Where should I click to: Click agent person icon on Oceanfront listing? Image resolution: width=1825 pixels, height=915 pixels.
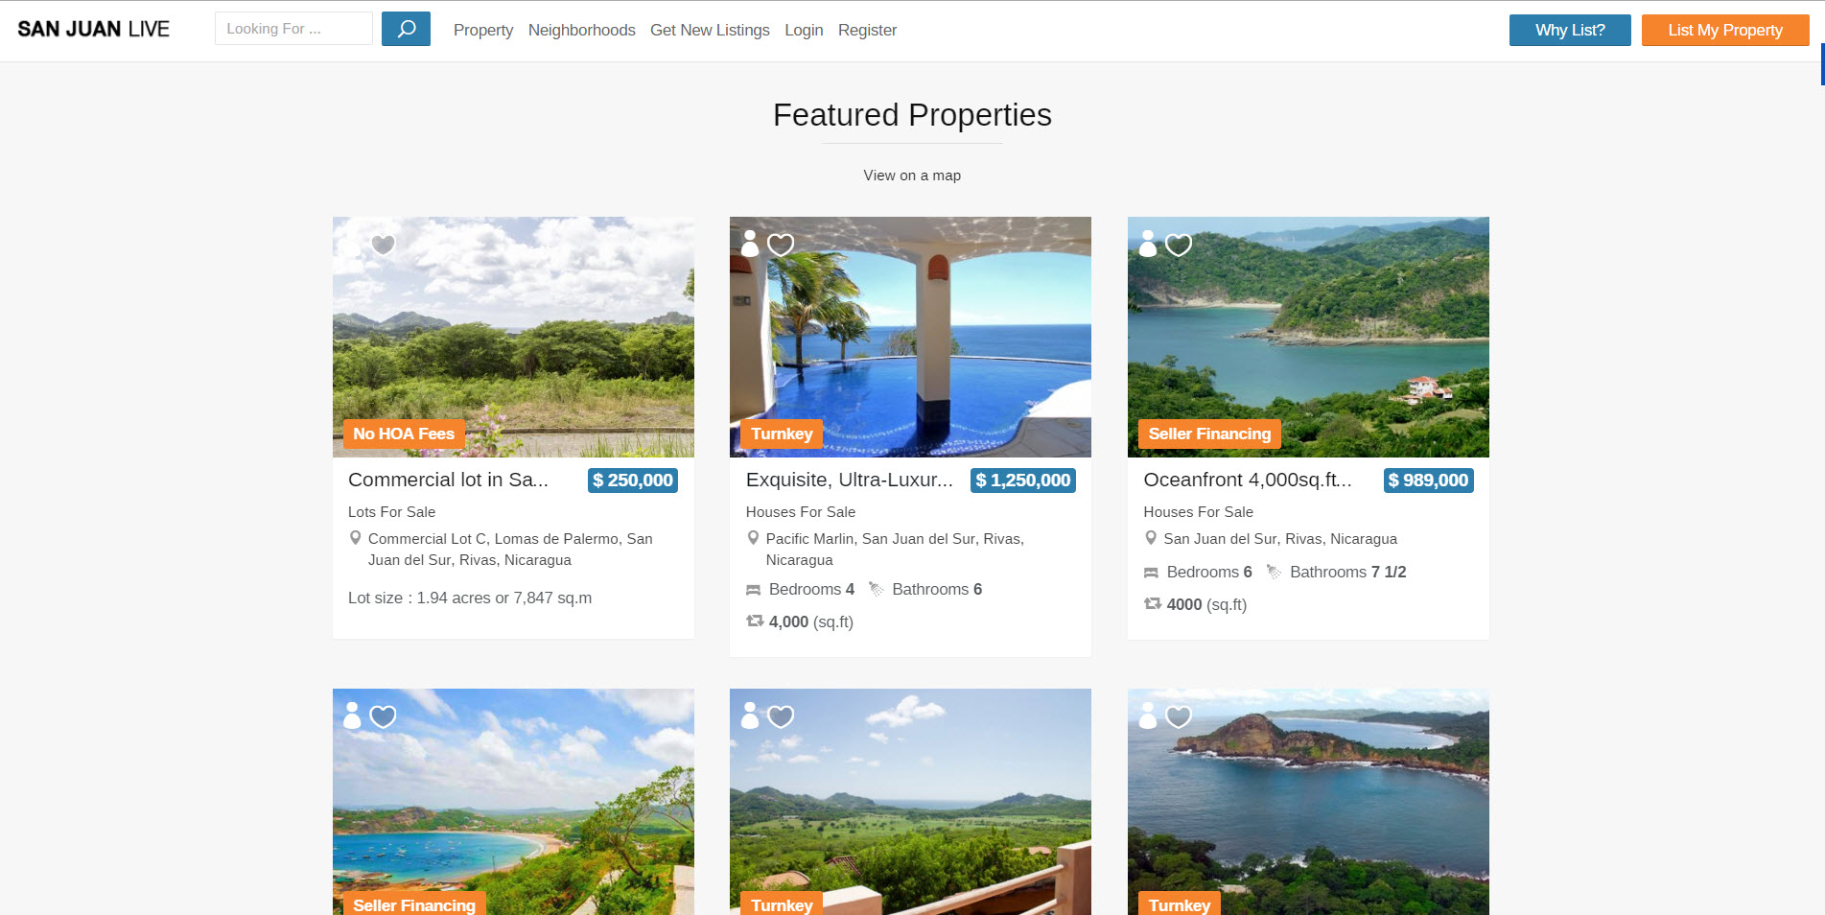coord(1148,244)
